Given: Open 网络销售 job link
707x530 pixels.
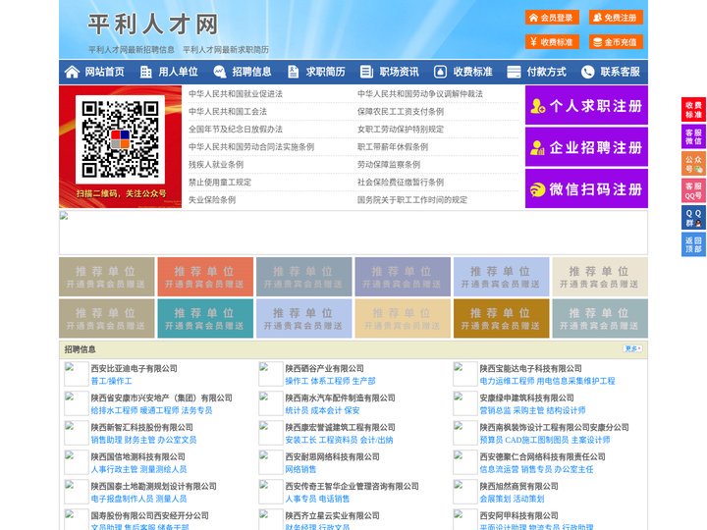Looking at the screenshot, I should pos(300,469).
